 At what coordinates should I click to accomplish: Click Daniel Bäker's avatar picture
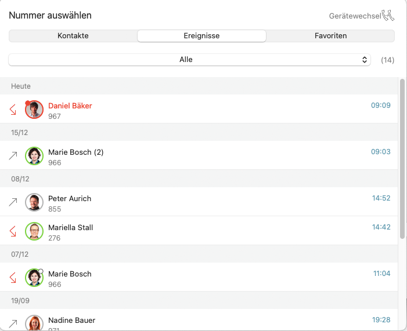[34, 110]
